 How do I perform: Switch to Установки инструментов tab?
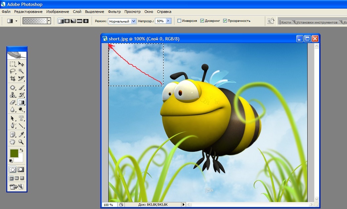317,22
